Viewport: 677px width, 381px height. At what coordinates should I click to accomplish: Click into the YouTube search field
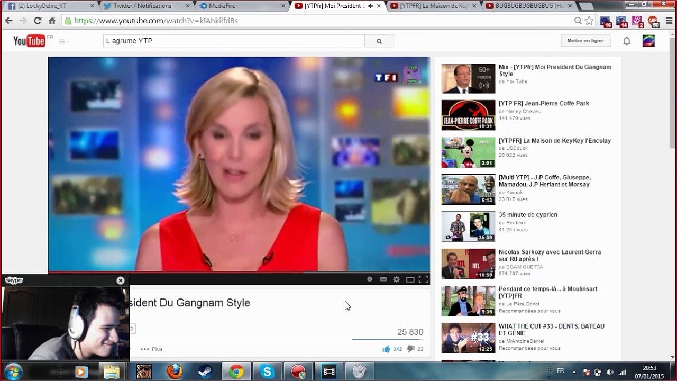click(x=234, y=41)
